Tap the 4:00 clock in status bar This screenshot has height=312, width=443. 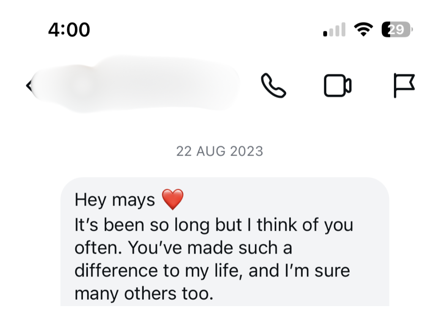pos(68,30)
